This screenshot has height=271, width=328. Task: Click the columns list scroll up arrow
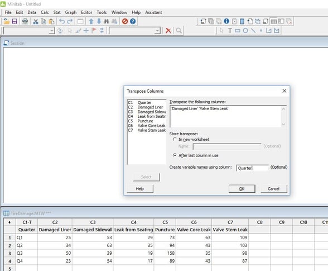point(283,109)
